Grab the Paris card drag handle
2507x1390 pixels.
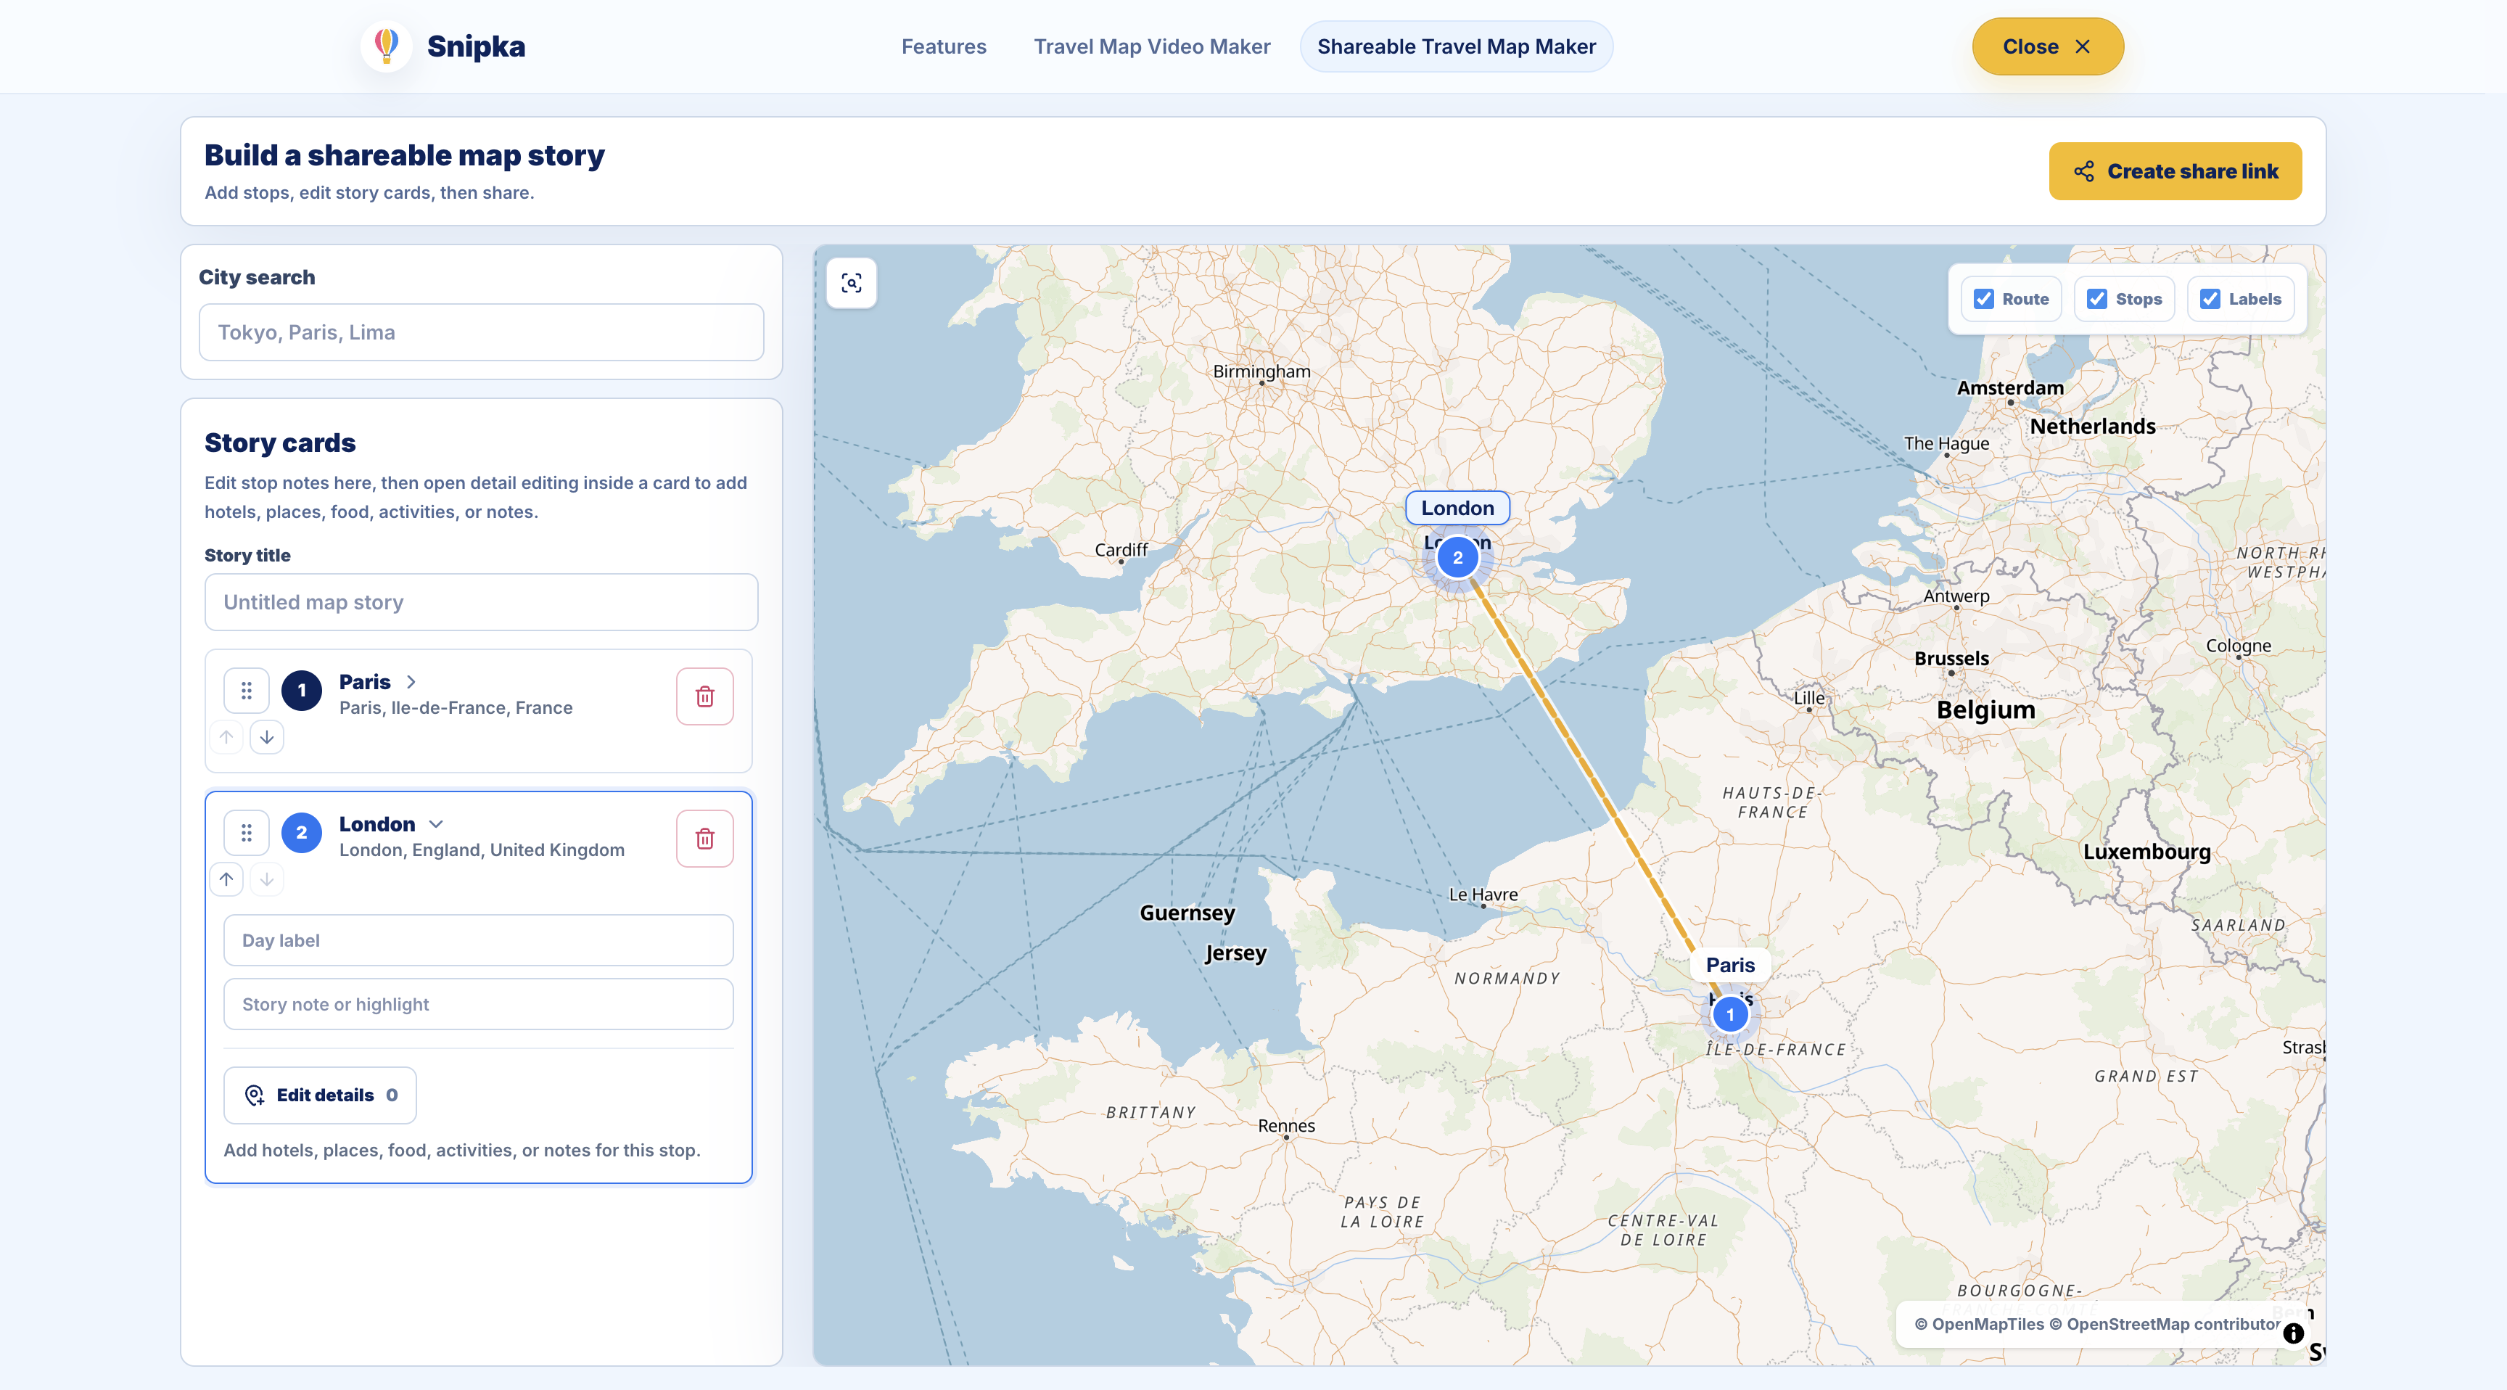[x=246, y=690]
